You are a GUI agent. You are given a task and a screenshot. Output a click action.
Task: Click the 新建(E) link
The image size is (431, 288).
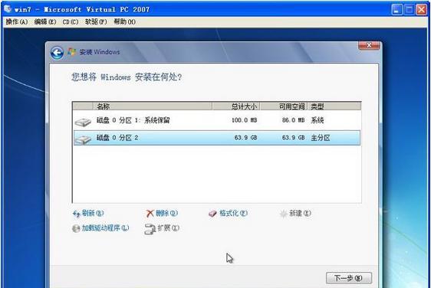(x=300, y=214)
